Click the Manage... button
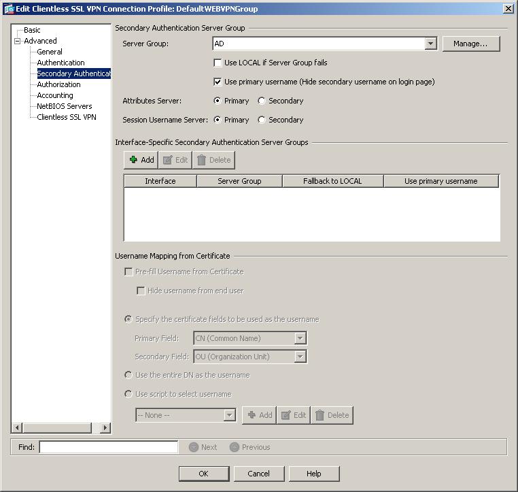The height and width of the screenshot is (492, 518). point(471,44)
